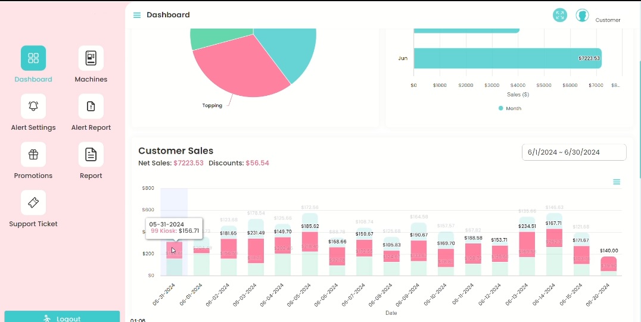Click the 05-31-2024 pink bar segment
The image size is (641, 322).
pyautogui.click(x=175, y=249)
